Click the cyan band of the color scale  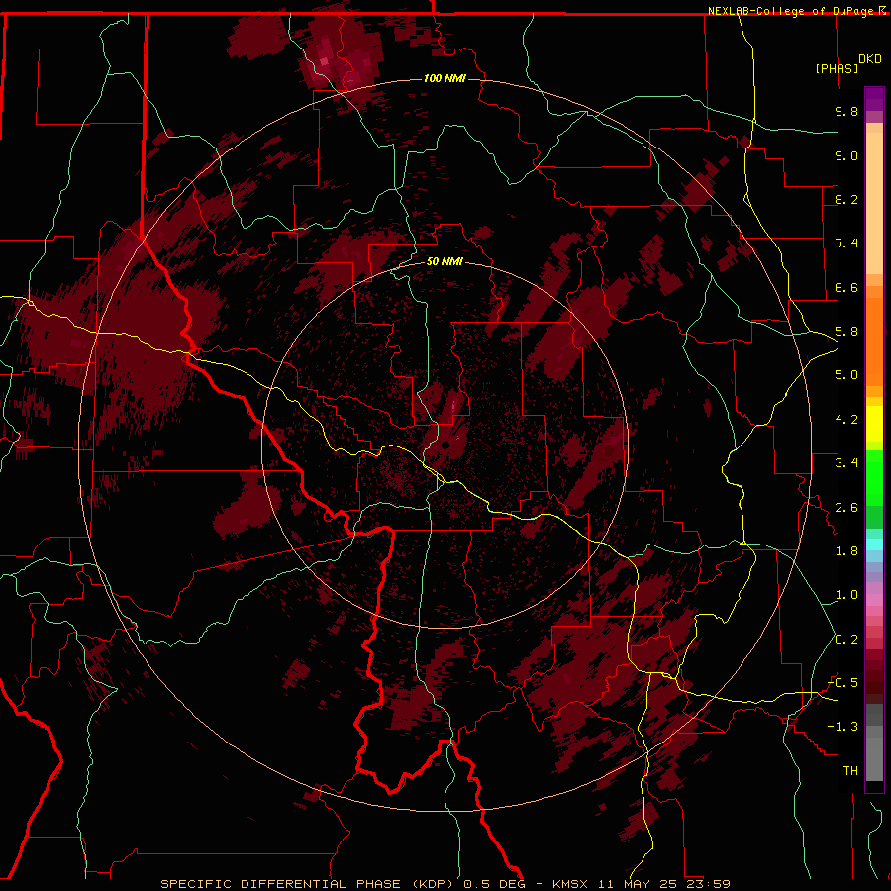[x=874, y=544]
